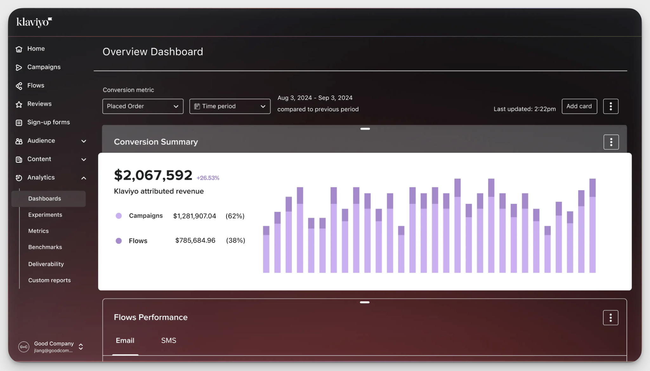Click the Reviews star icon

pos(19,104)
